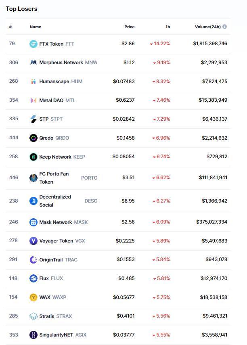Click the Keep Network logo icon
The image size is (247, 345).
[x=33, y=157]
